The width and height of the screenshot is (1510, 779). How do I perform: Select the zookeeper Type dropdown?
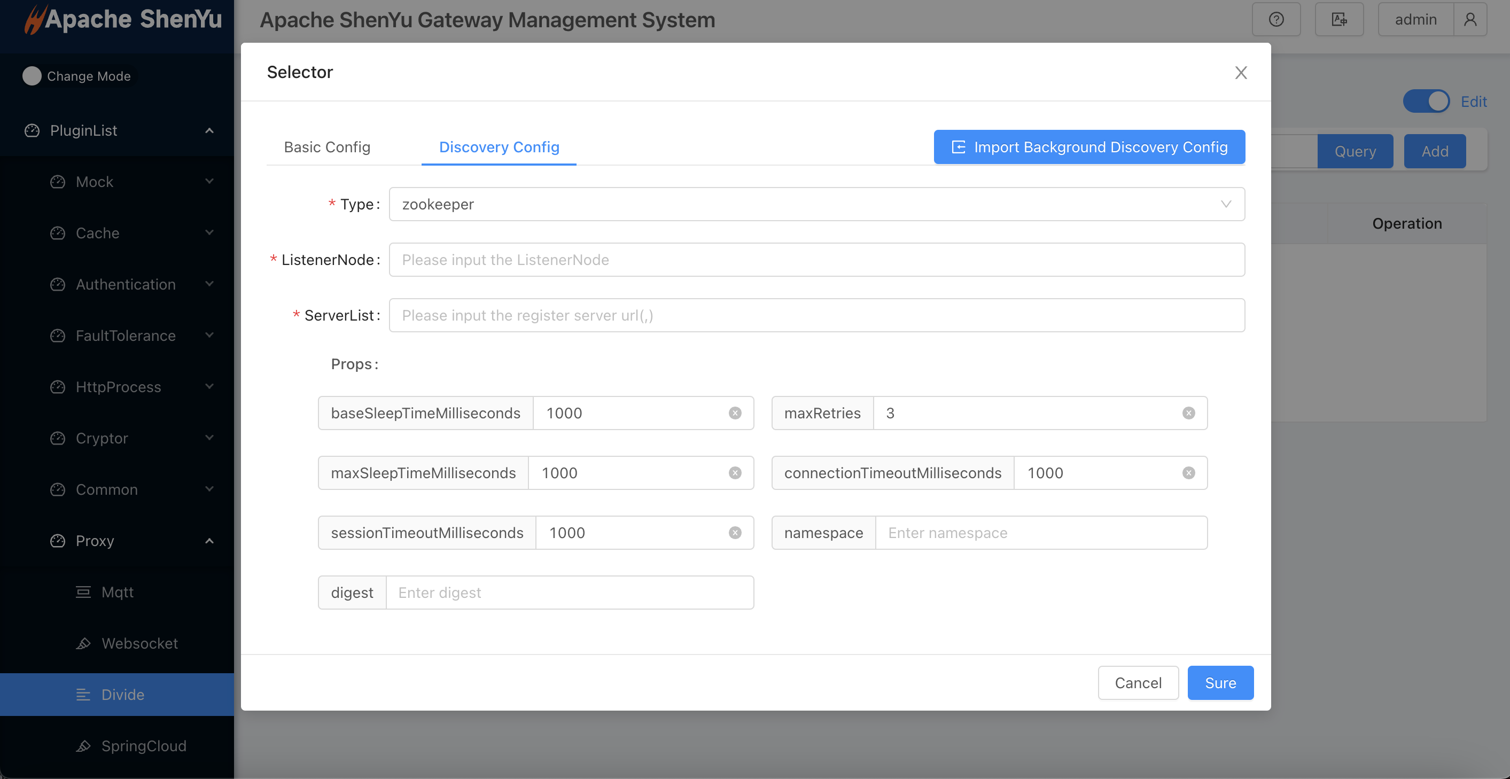pyautogui.click(x=816, y=204)
